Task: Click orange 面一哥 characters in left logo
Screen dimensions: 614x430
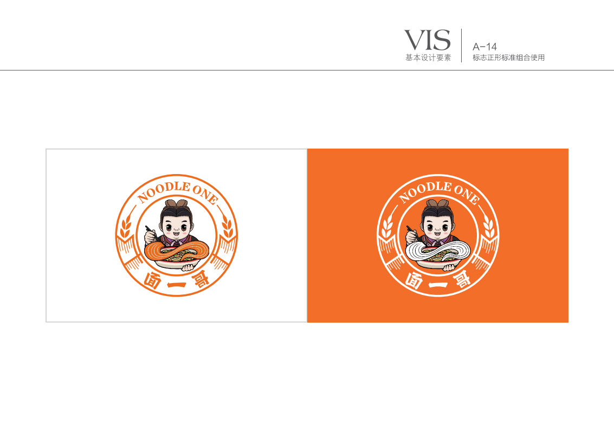Action: pos(177,281)
